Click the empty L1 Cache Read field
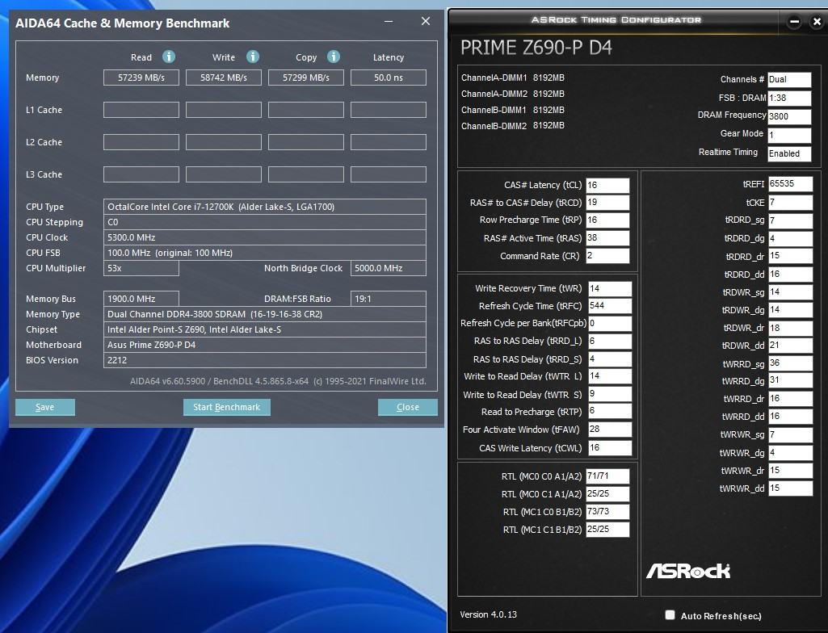 (x=141, y=110)
